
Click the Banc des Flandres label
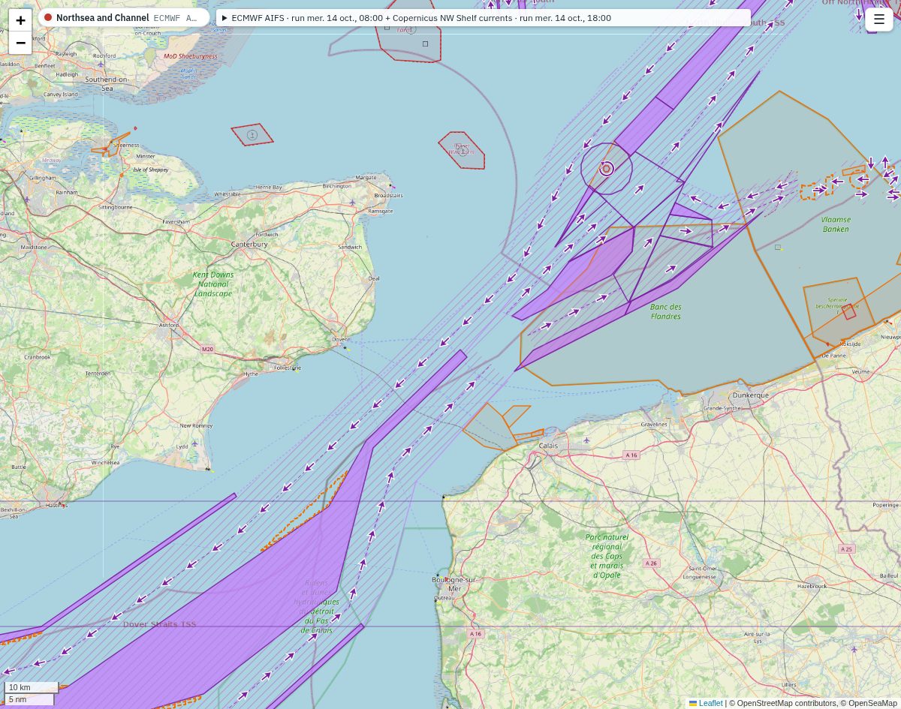pyautogui.click(x=666, y=311)
